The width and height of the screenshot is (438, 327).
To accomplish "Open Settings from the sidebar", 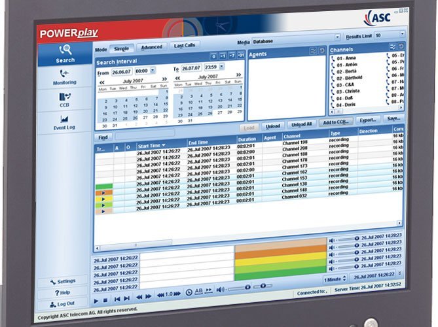I will point(63,281).
